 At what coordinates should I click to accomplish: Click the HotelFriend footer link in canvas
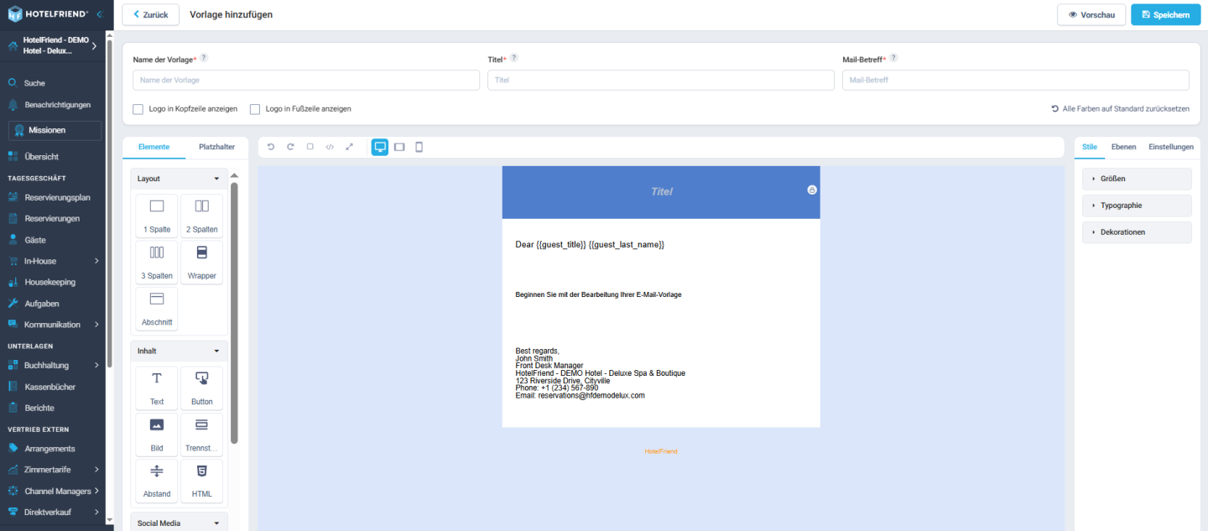coord(661,451)
